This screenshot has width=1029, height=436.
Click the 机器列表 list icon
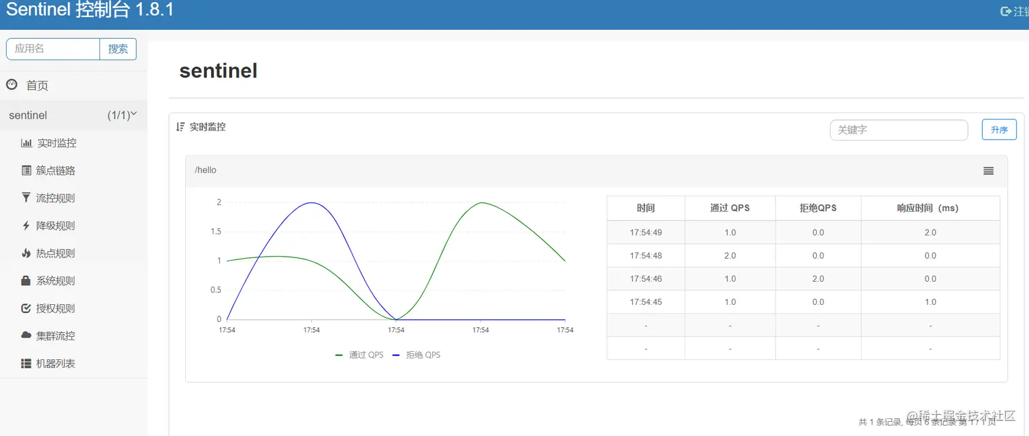[27, 363]
